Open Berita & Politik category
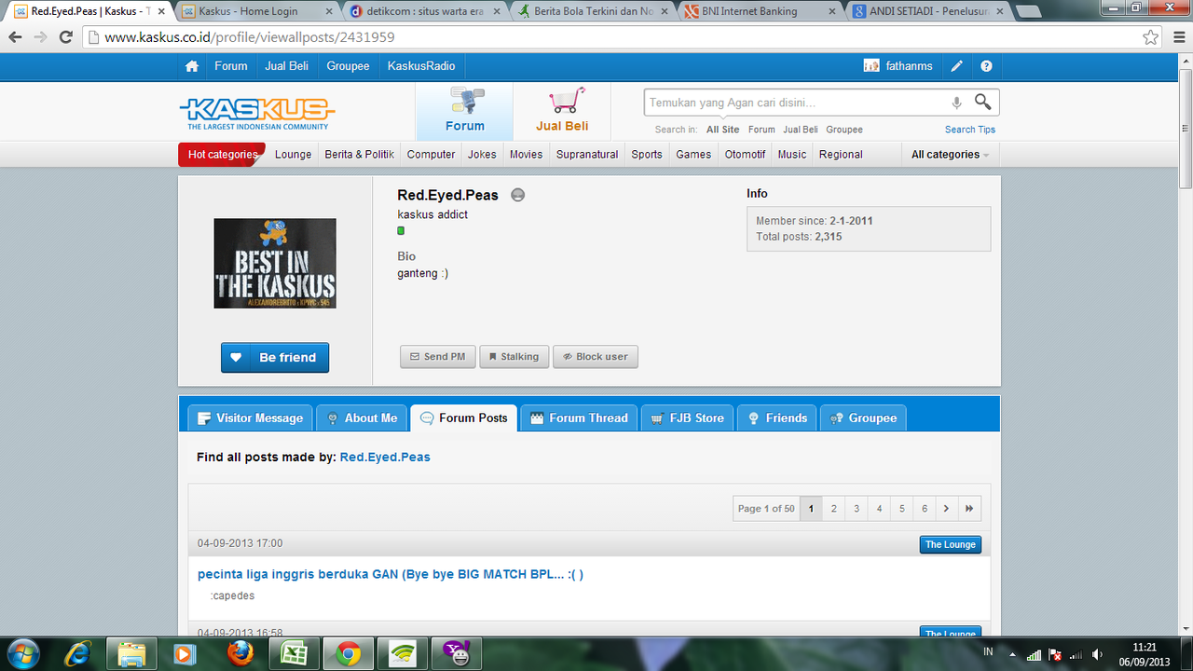The width and height of the screenshot is (1193, 671). [360, 155]
